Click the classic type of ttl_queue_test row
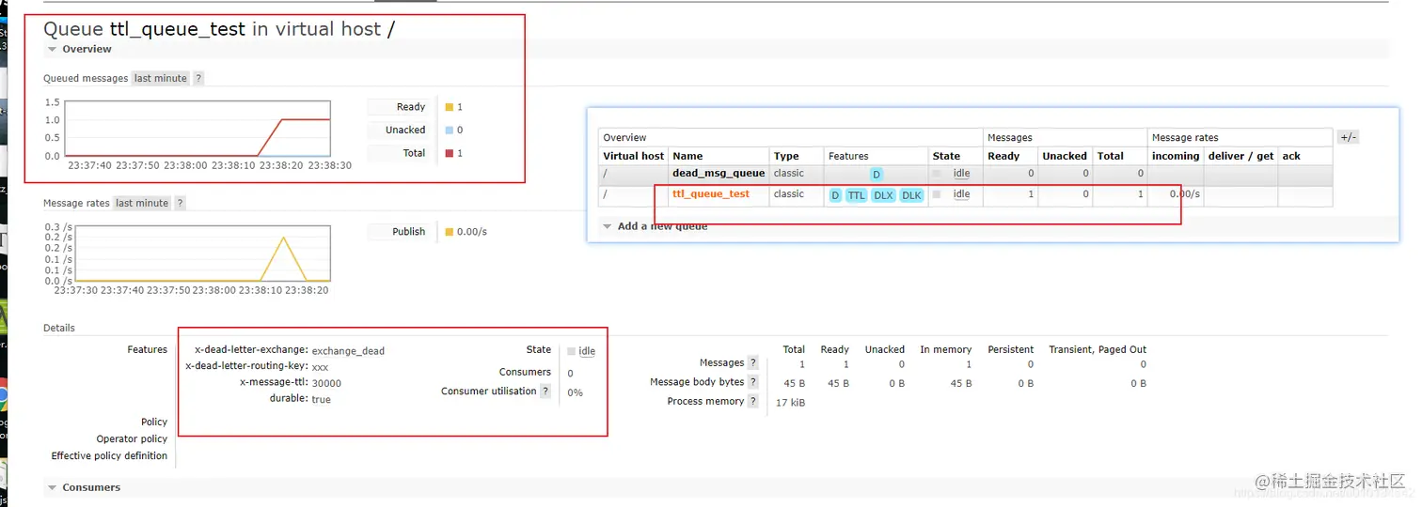 pos(789,193)
